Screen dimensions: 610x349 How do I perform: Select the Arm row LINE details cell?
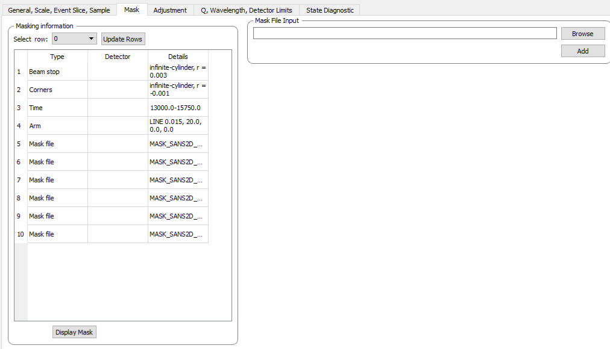[x=178, y=126]
